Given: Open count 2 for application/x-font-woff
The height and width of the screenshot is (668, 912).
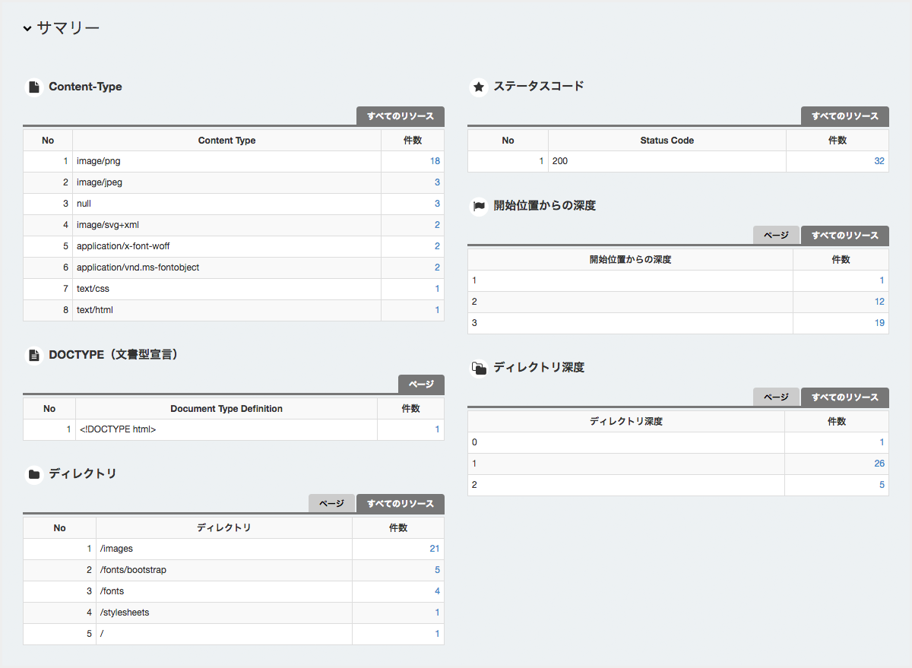Looking at the screenshot, I should (x=437, y=246).
